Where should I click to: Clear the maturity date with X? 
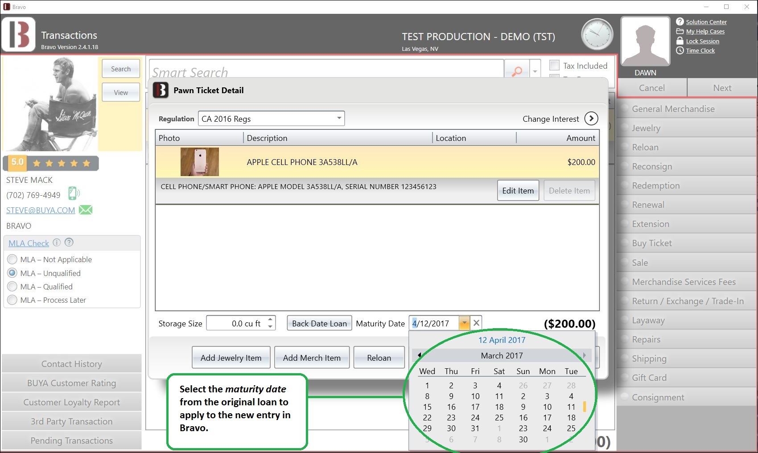pyautogui.click(x=476, y=323)
